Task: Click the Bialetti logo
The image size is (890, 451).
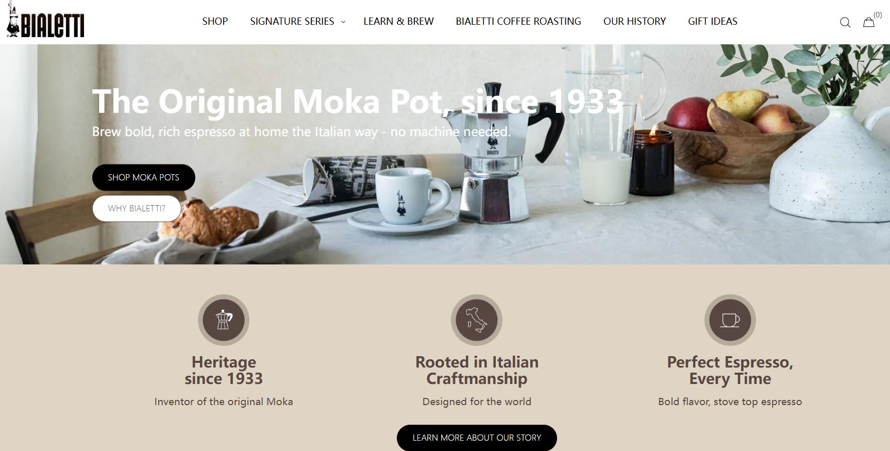Action: tap(45, 21)
